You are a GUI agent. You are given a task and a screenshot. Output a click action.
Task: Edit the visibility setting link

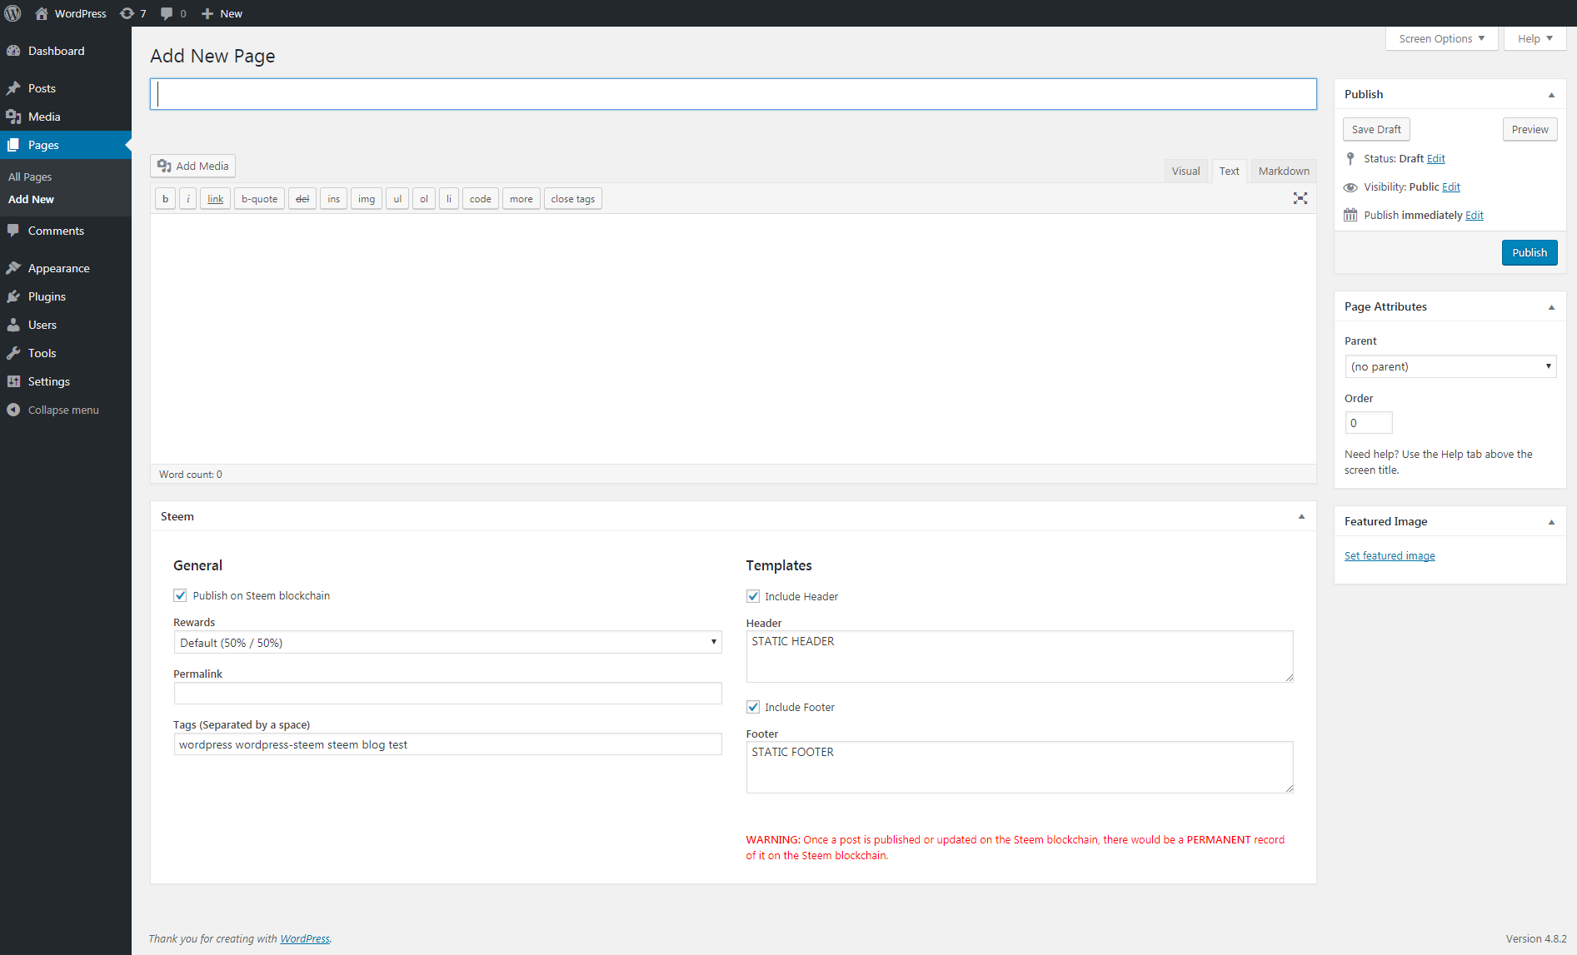(1451, 187)
